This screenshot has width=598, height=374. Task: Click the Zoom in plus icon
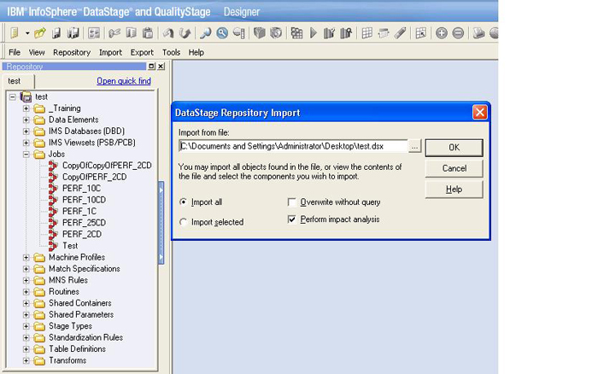(442, 33)
